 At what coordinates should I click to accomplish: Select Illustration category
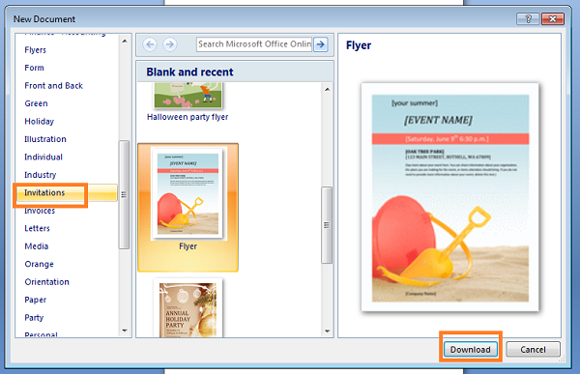(45, 139)
